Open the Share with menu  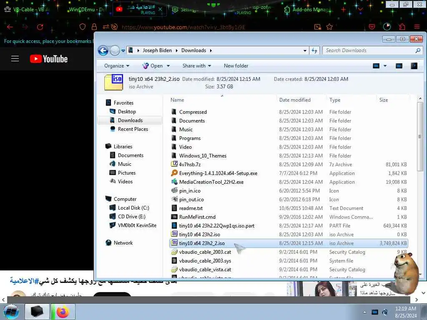(x=197, y=66)
